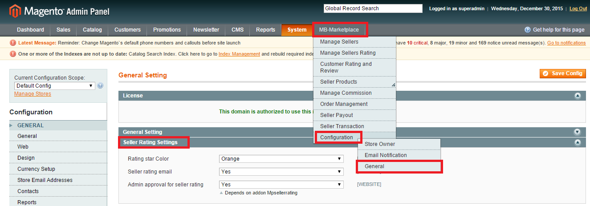Open the Newsletter menu
This screenshot has width=590, height=206.
tap(206, 30)
